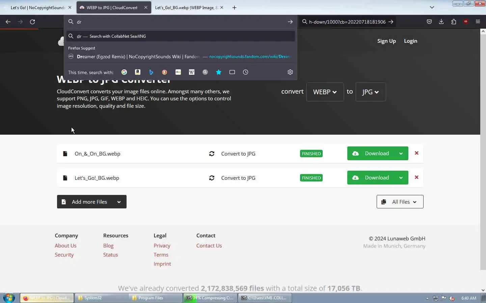Open the Privacy footer link
Image resolution: width=486 pixels, height=303 pixels.
coord(162,246)
